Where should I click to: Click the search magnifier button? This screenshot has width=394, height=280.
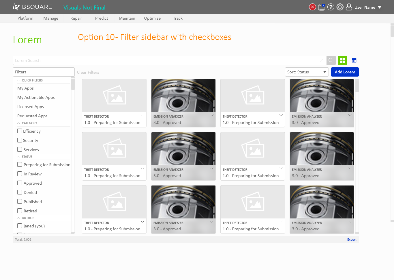pos(331,60)
